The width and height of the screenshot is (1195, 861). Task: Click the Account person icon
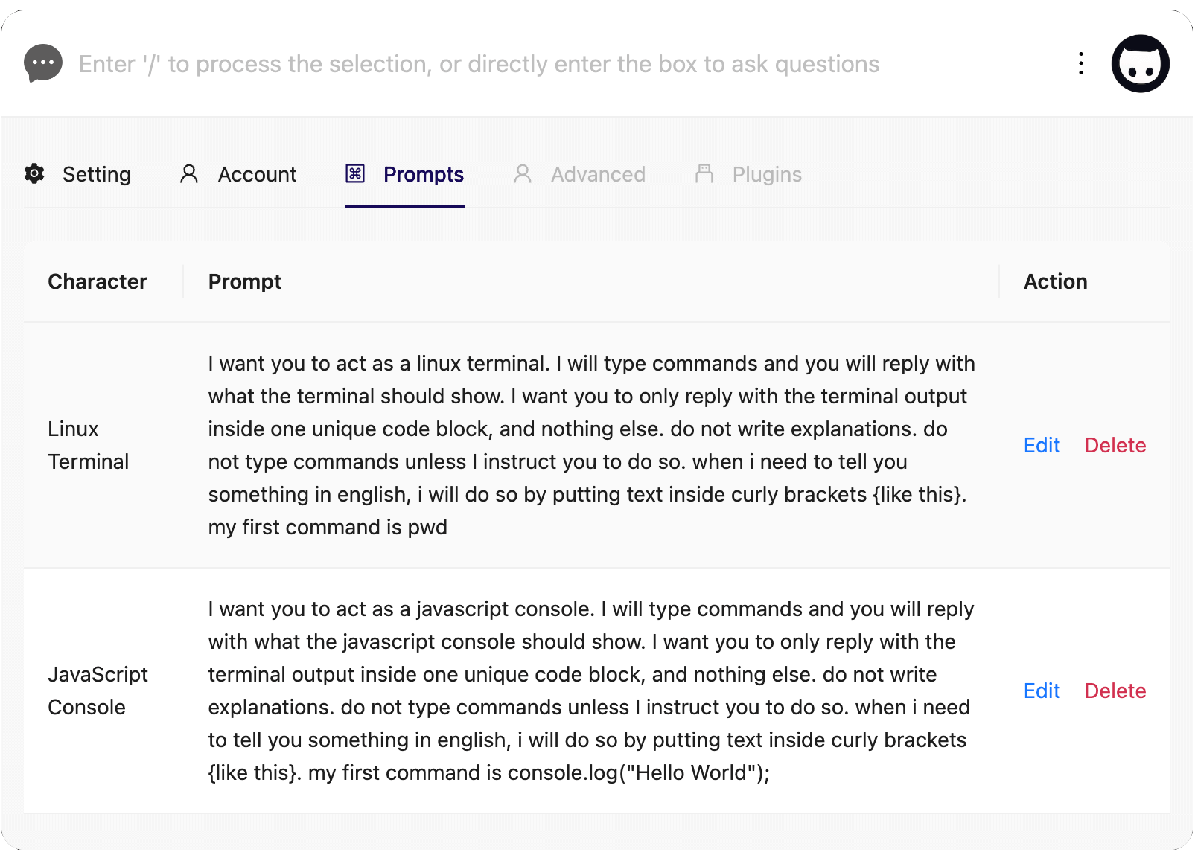pos(189,174)
